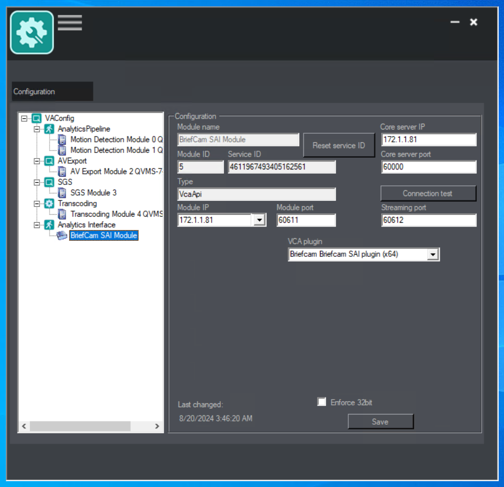Image resolution: width=504 pixels, height=487 pixels.
Task: Click the VAConfig root node icon
Action: [x=37, y=118]
